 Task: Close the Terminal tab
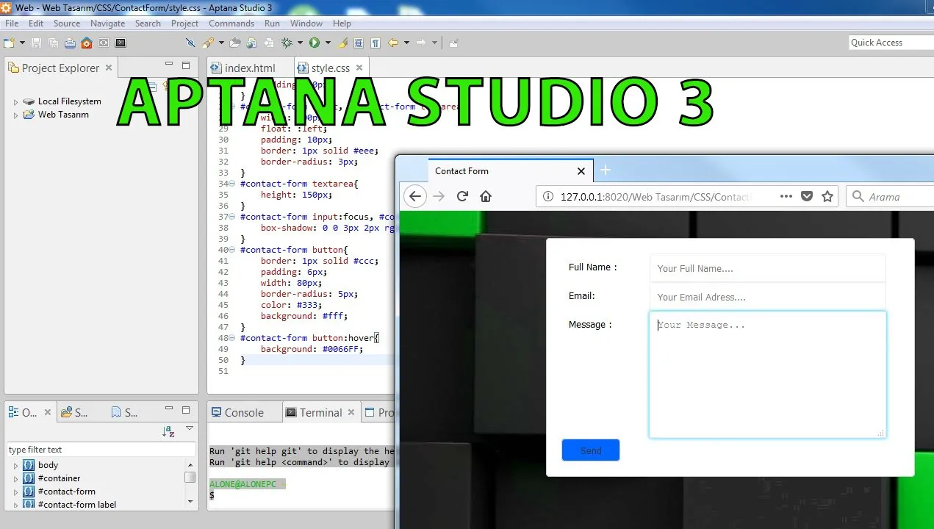pyautogui.click(x=351, y=412)
